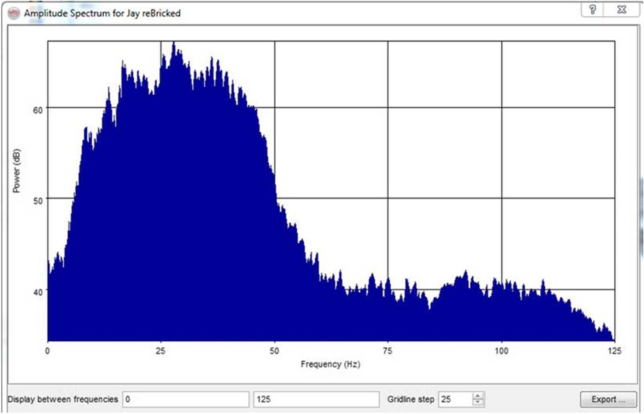Click the minimum frequency field showing 0

tap(186, 399)
